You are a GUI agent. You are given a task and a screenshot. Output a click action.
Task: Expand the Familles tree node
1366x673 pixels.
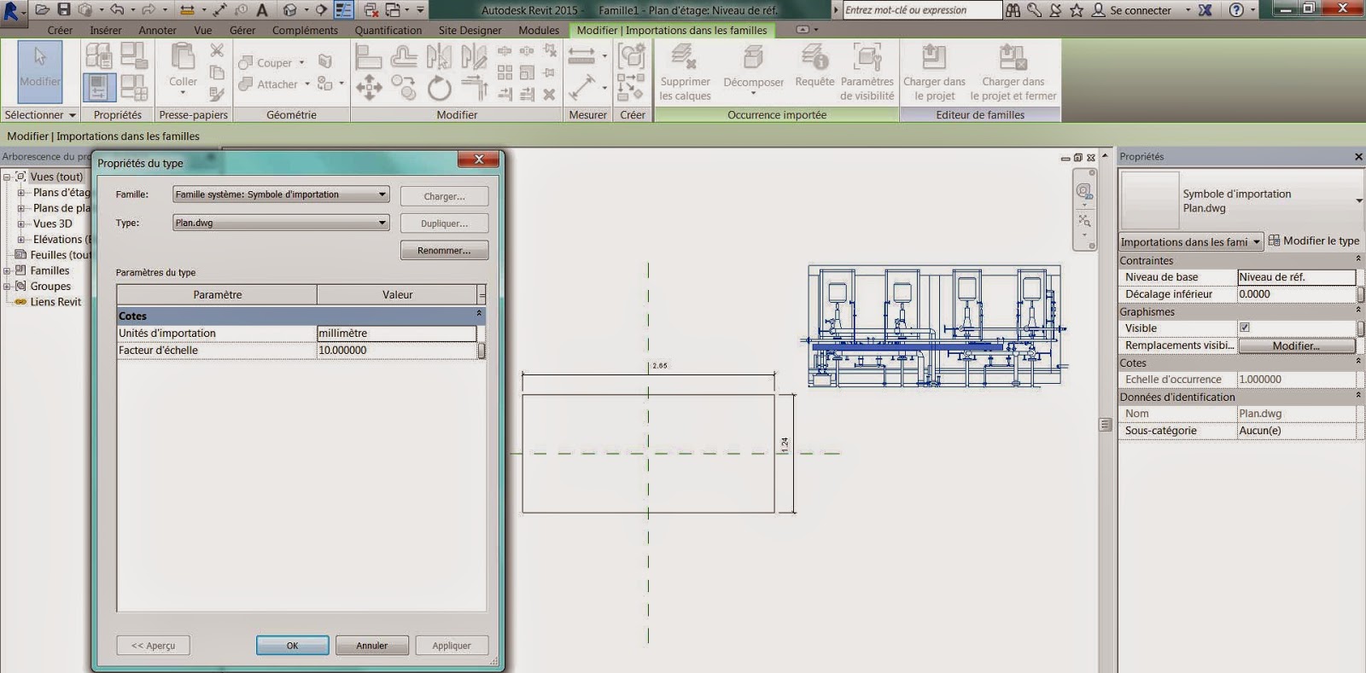(x=8, y=271)
